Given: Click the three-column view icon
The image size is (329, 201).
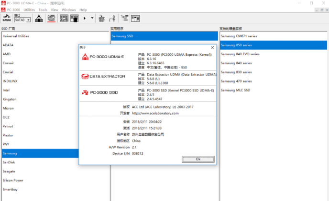Looking at the screenshot, I should pos(135,18).
